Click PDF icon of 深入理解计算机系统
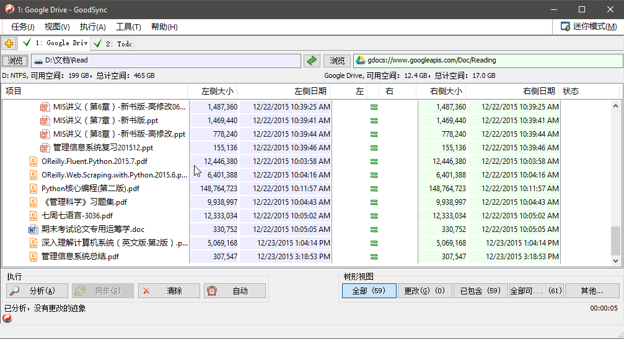Screen dimensions: 624x339 point(33,243)
